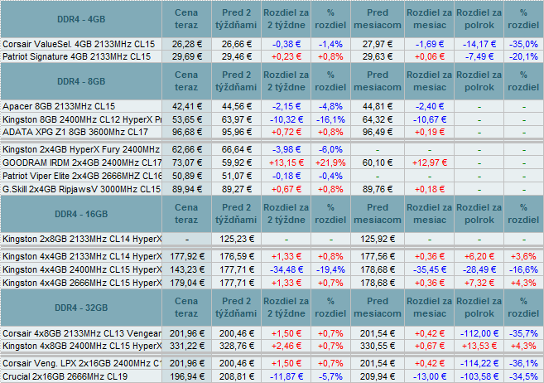Select the 196,94 € Crucial price cell

click(x=186, y=376)
